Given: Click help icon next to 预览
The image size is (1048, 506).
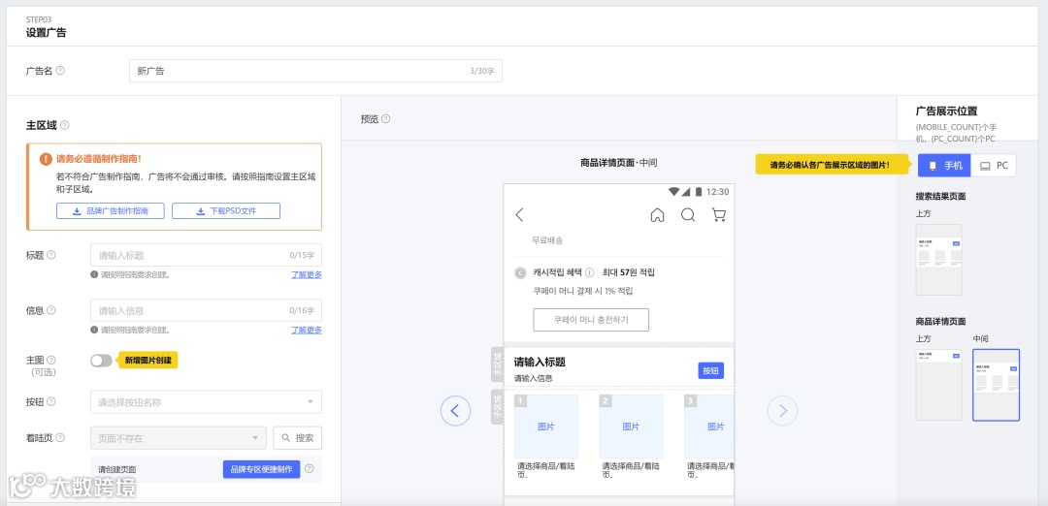Looking at the screenshot, I should [385, 119].
